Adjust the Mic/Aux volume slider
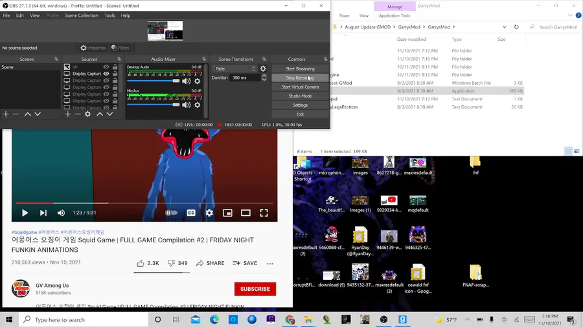The height and width of the screenshot is (327, 583). tap(153, 105)
